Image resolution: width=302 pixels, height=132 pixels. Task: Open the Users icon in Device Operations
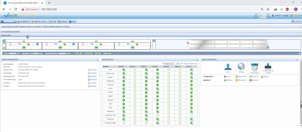point(228,67)
